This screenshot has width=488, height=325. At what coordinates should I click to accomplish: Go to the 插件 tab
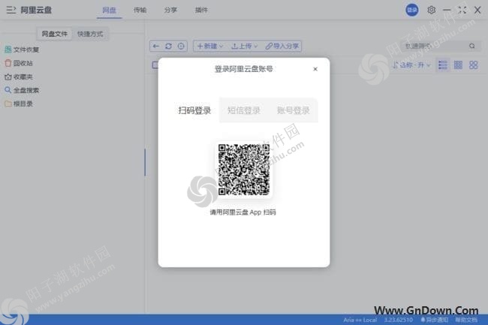click(201, 11)
